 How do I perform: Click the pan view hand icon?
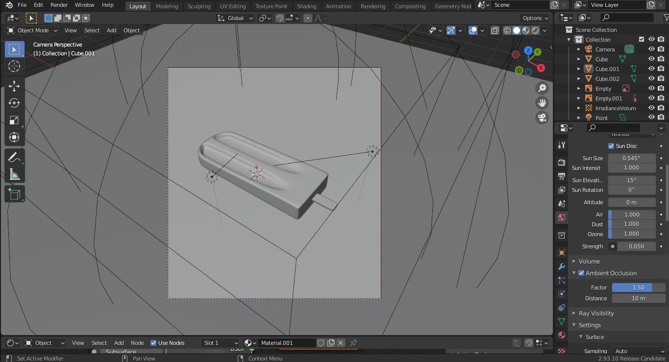pos(542,103)
